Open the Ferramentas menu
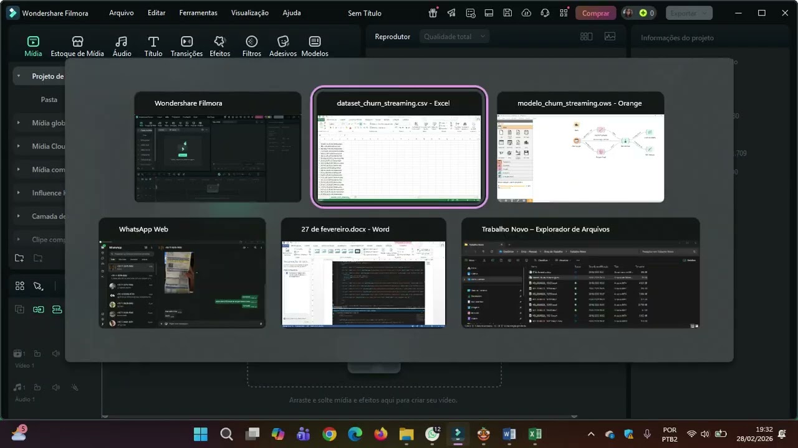This screenshot has width=798, height=448. [x=198, y=13]
